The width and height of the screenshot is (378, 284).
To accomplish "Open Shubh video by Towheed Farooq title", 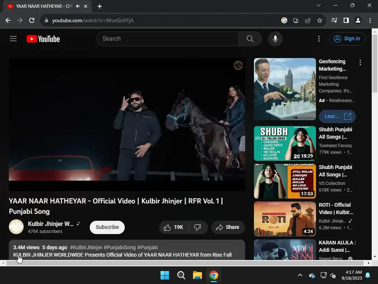I will point(335,133).
